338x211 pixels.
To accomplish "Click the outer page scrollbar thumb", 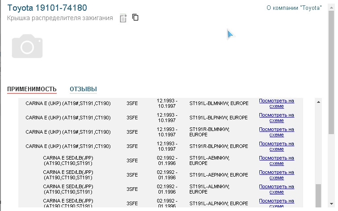I will point(331,72).
